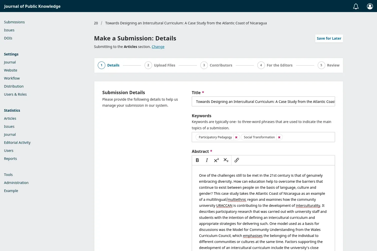Open the Administration tools page
377x251 pixels.
click(x=16, y=182)
